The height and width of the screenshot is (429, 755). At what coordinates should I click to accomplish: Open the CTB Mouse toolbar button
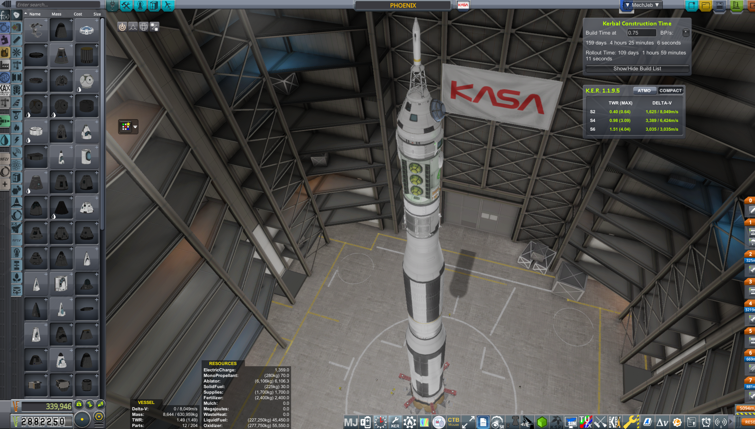[453, 422]
